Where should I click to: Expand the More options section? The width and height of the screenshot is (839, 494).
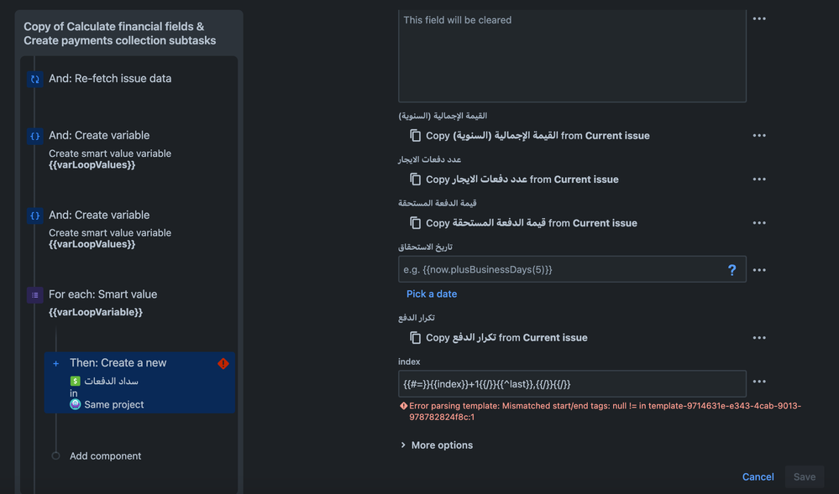[437, 445]
